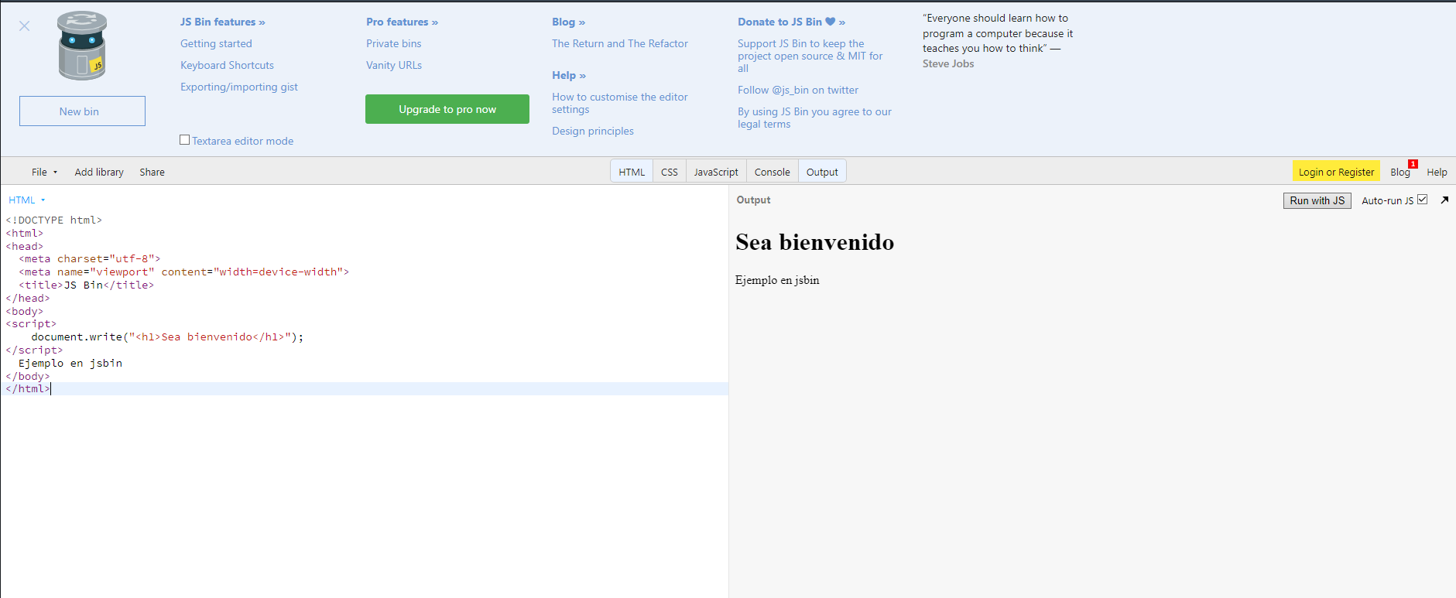Expand the HTML panel language dropdown

coord(27,200)
